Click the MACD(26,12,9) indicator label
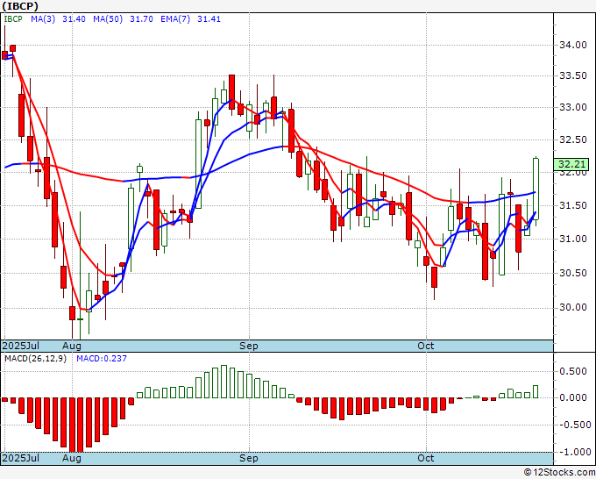Viewport: 596px width, 479px height. (35, 359)
